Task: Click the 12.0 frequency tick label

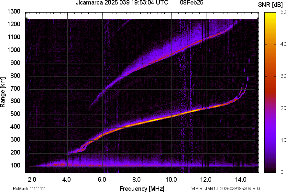Action: (x=206, y=180)
